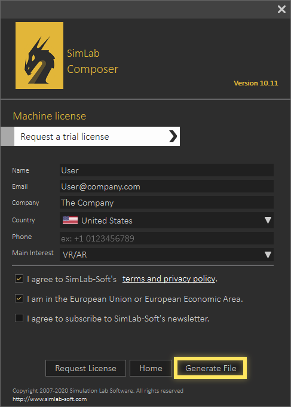The width and height of the screenshot is (291, 407).
Task: Open the VR/AR main interest combo box
Action: (167, 255)
